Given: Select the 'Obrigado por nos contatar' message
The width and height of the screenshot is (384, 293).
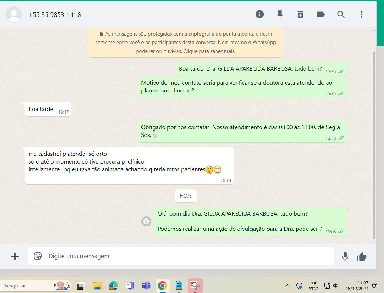Looking at the screenshot, I should pyautogui.click(x=242, y=132).
